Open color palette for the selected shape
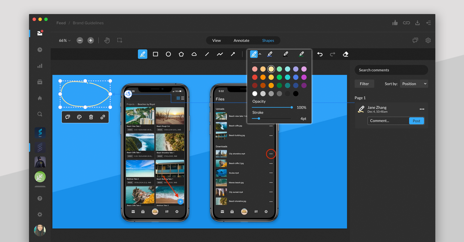 click(x=79, y=117)
